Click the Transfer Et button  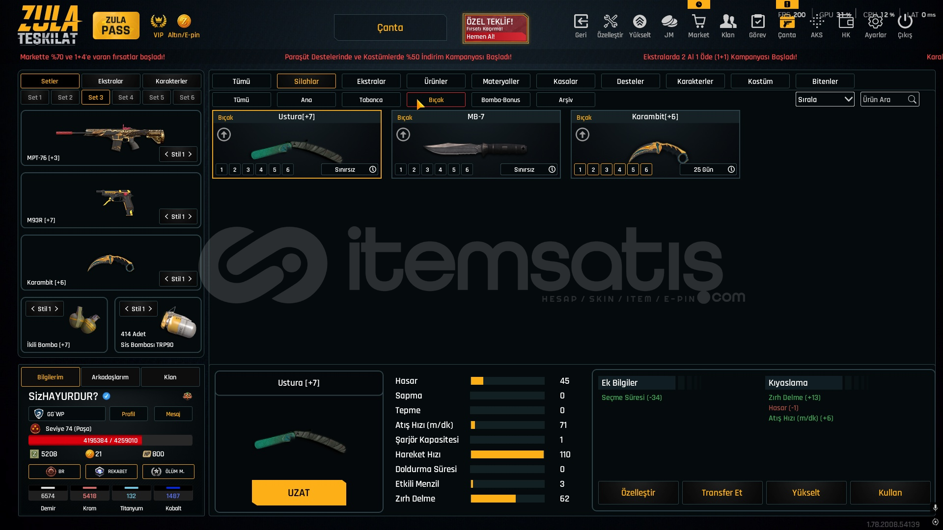click(x=722, y=493)
